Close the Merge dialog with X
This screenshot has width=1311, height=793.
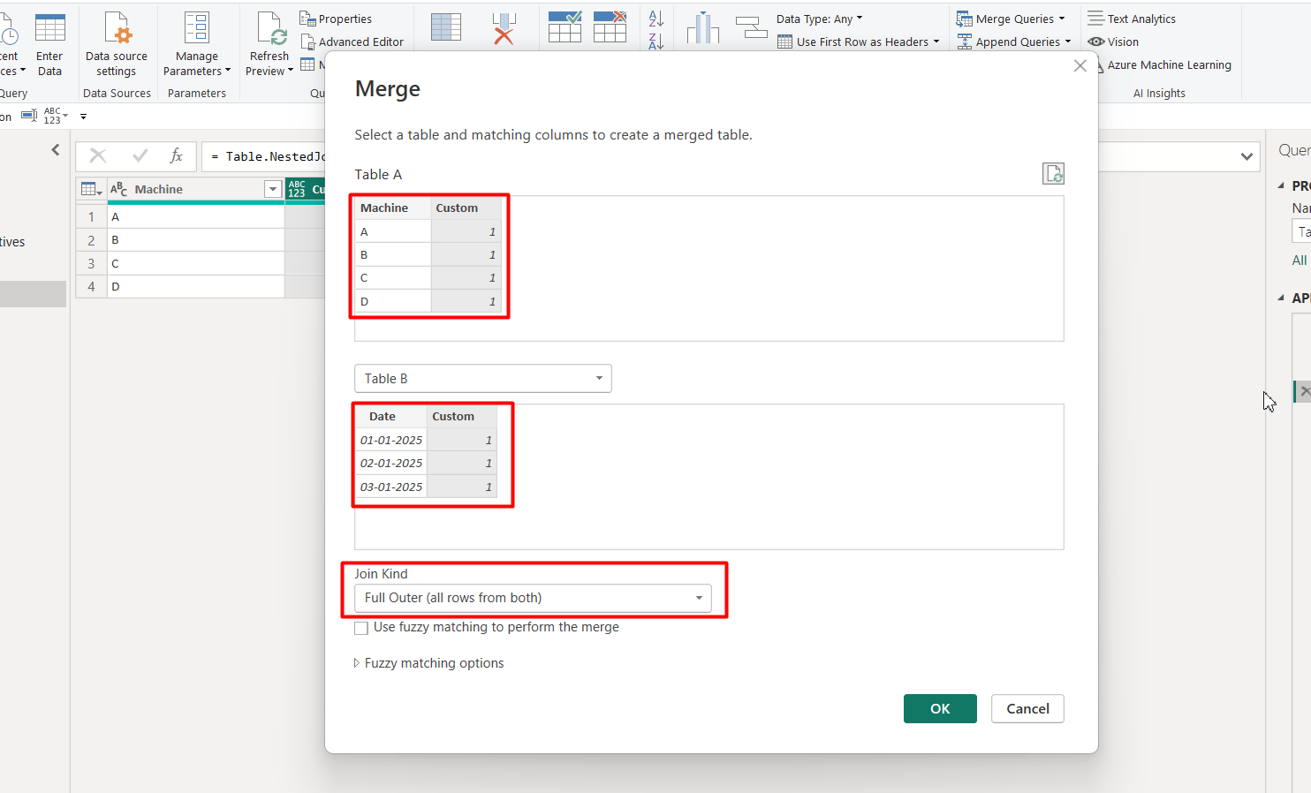click(x=1080, y=66)
